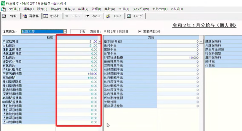
Task: Open the 社保(I) menu
Action: point(97,9)
